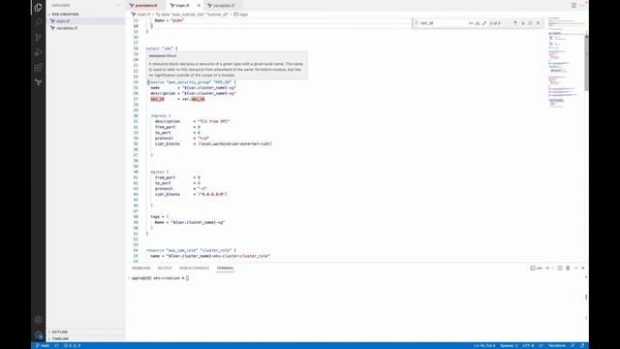The image size is (620, 349).
Task: Open the Manage gear in activity bar
Action: point(39,334)
